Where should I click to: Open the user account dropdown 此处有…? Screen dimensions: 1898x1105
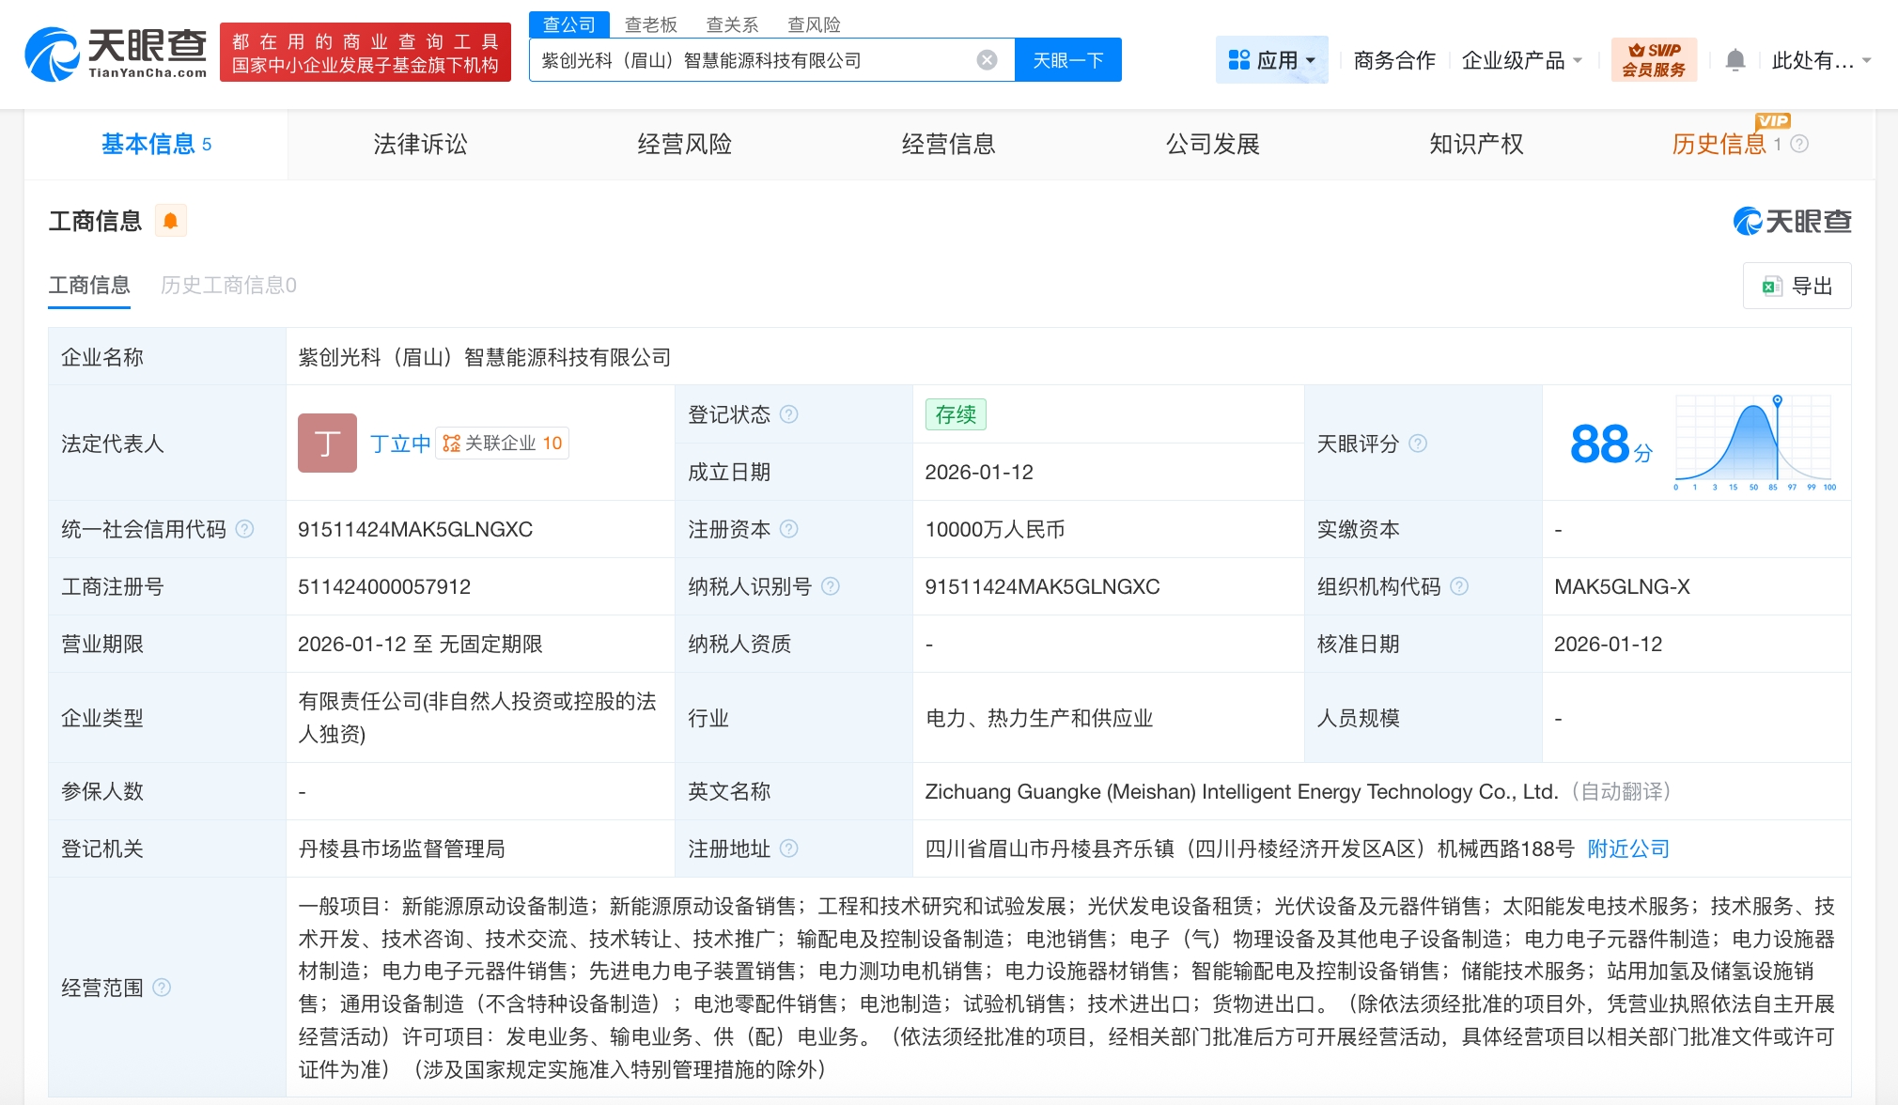(1820, 60)
